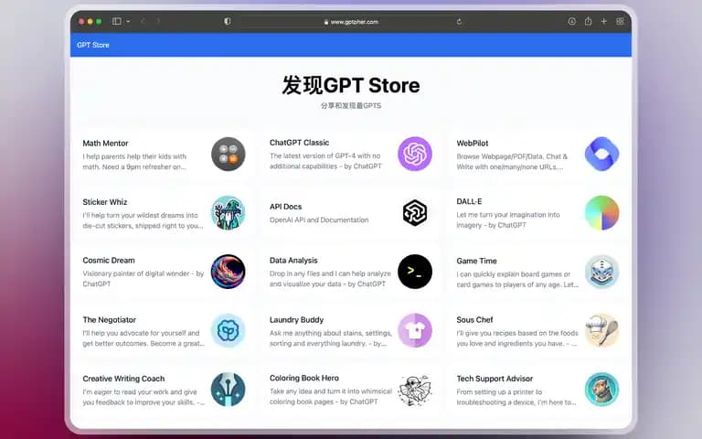Select the Laundry Buddy t-shirt icon
Screen dimensions: 702x439
coord(415,330)
